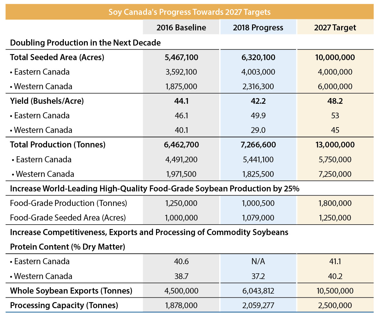Select the '2018 Progress' column header
The image size is (379, 317).
point(258,28)
